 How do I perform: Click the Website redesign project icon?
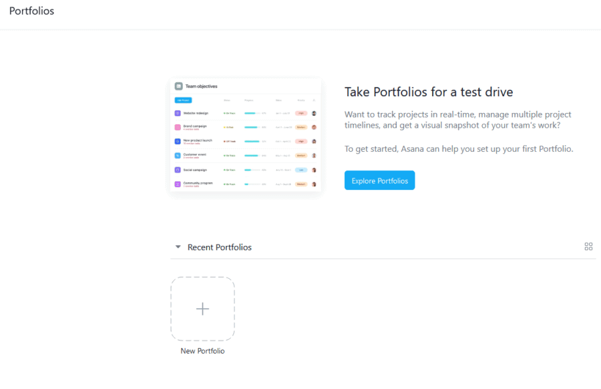pyautogui.click(x=178, y=113)
